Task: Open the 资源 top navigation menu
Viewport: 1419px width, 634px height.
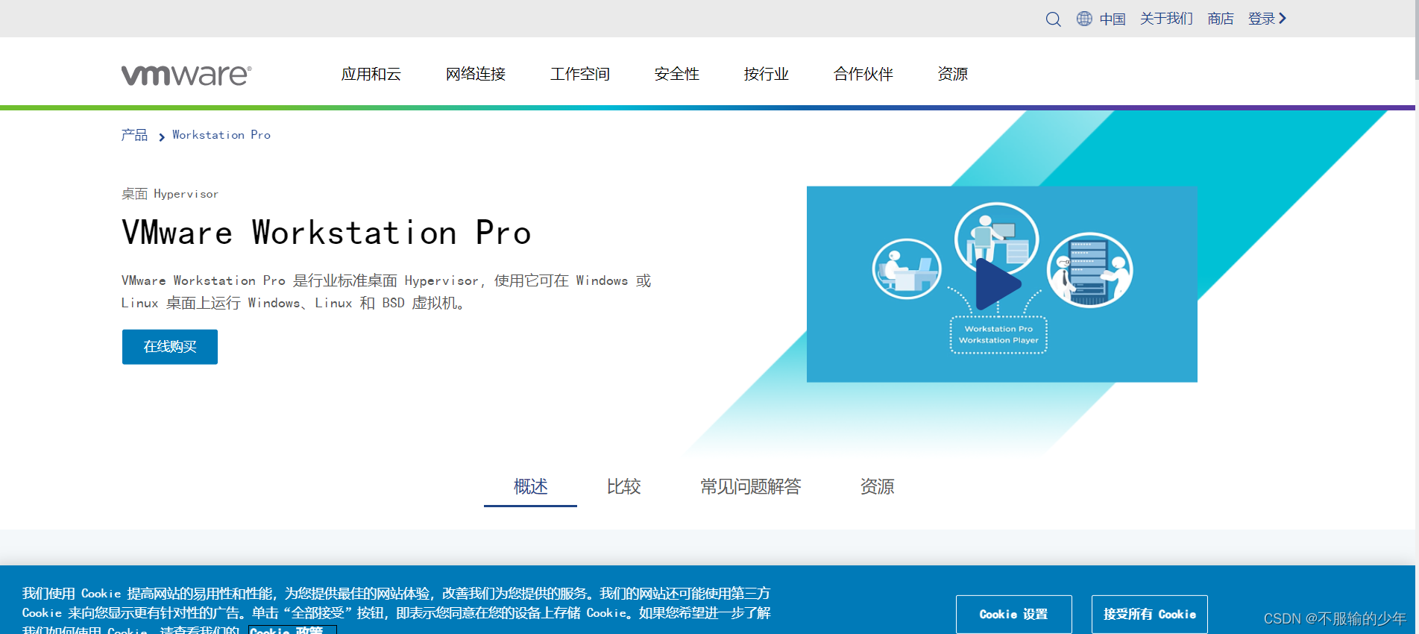Action: click(953, 74)
